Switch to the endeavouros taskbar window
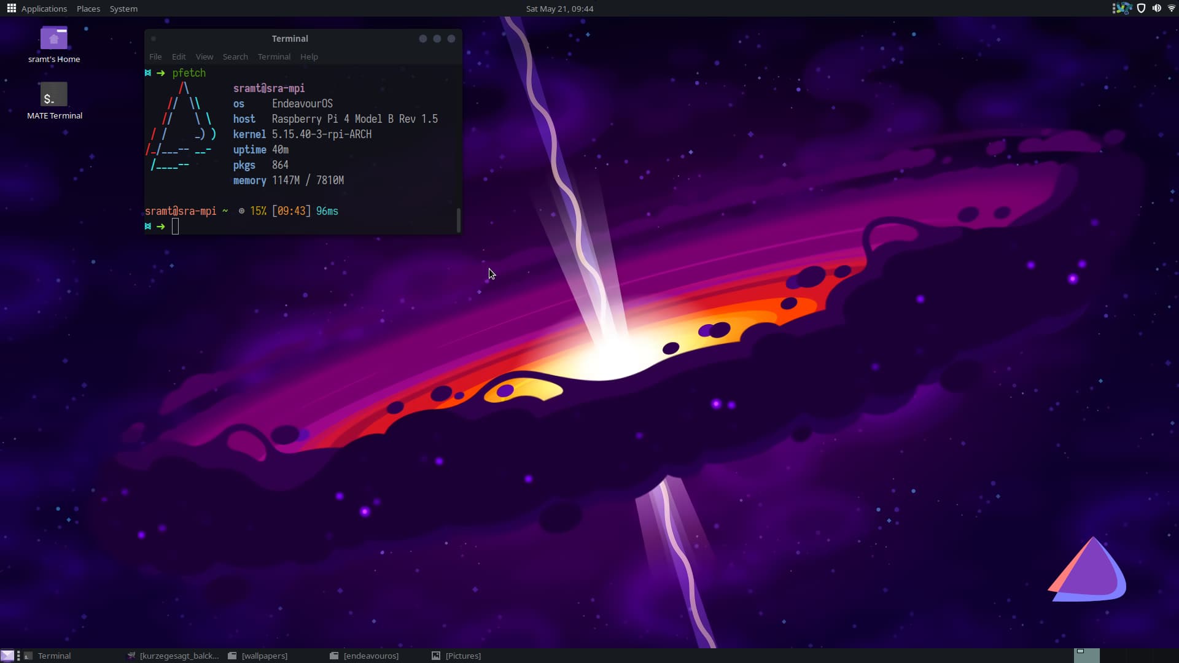This screenshot has width=1179, height=663. tap(370, 656)
